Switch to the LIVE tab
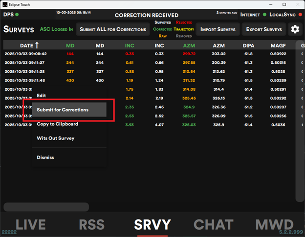305x237 pixels. [31, 224]
